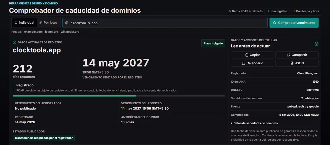Click the clocktools.app domain heading

tap(37, 50)
